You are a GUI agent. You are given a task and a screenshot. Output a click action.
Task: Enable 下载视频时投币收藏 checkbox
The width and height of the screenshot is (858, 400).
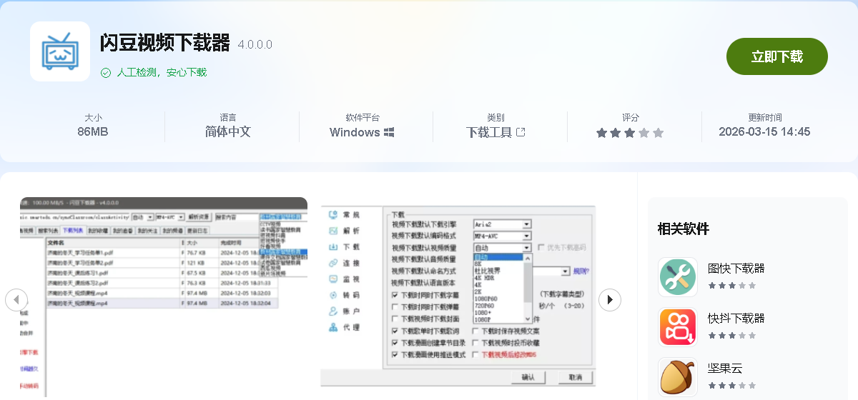click(x=476, y=342)
